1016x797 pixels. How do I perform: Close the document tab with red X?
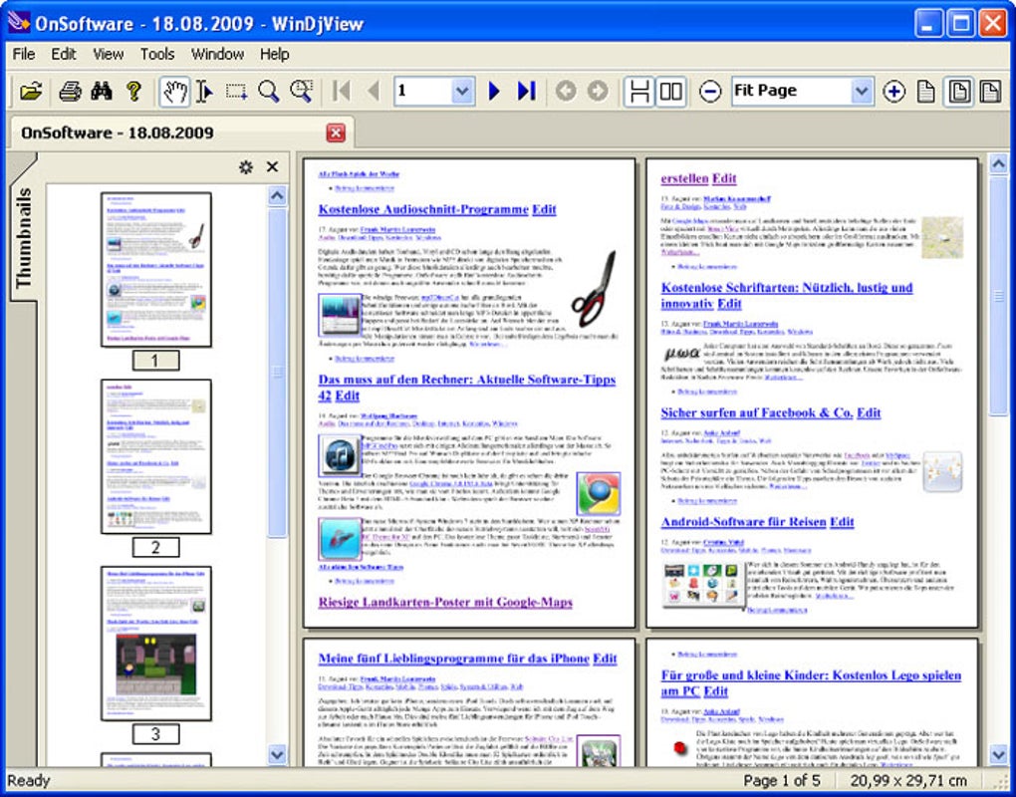pyautogui.click(x=336, y=133)
